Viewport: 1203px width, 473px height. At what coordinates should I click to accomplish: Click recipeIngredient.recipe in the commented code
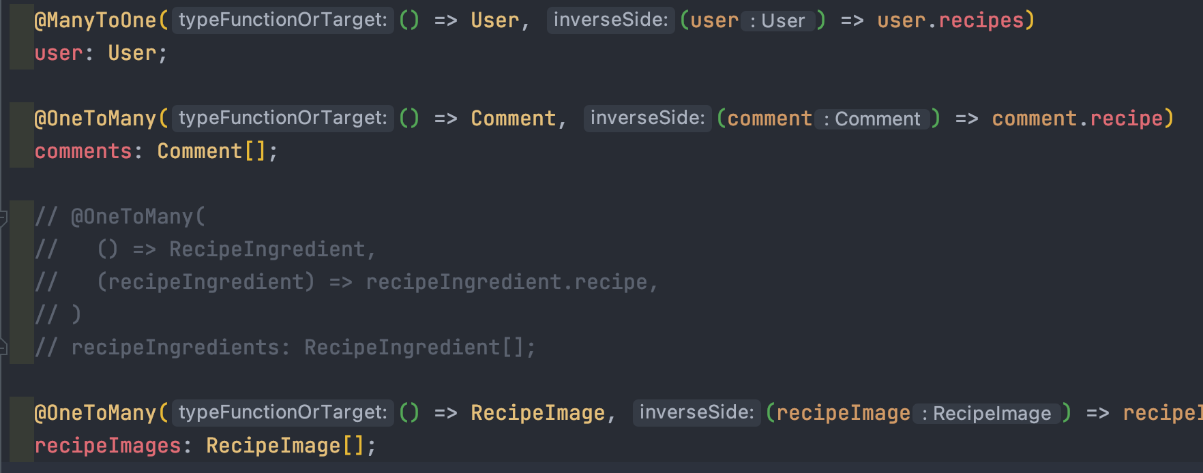coord(506,282)
